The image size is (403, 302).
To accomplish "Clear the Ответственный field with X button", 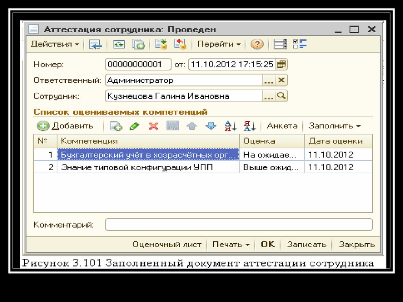I will pyautogui.click(x=281, y=80).
